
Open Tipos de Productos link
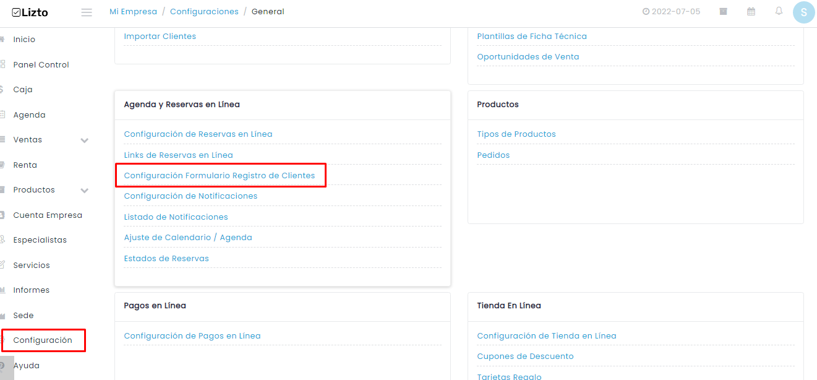tap(516, 134)
